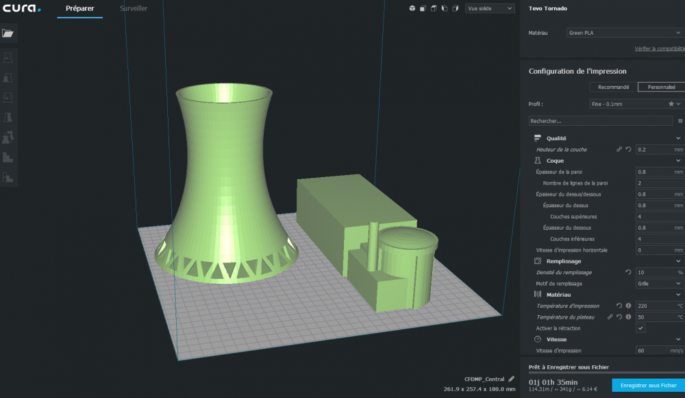Switch to the Surveiller tab
This screenshot has width=685, height=398.
coord(134,9)
